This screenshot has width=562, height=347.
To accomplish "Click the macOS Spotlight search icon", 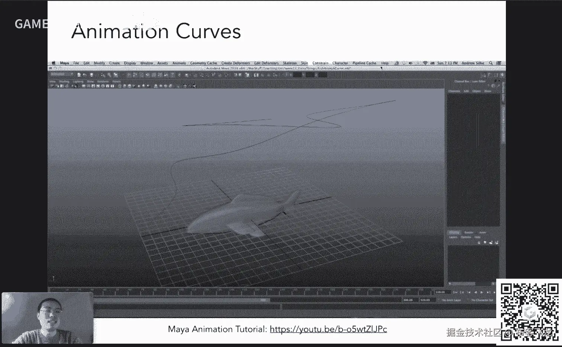I will (x=491, y=63).
